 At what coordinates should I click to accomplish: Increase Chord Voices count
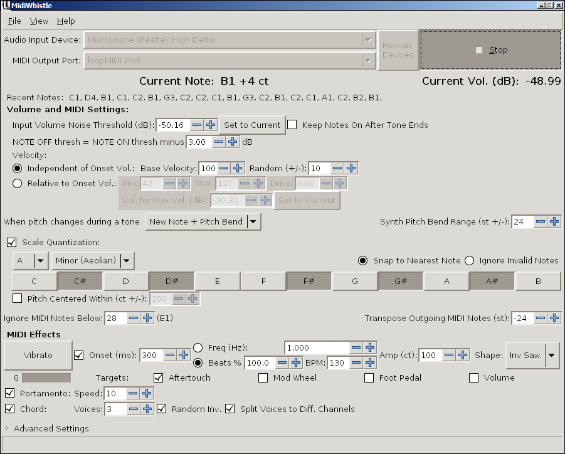click(147, 409)
